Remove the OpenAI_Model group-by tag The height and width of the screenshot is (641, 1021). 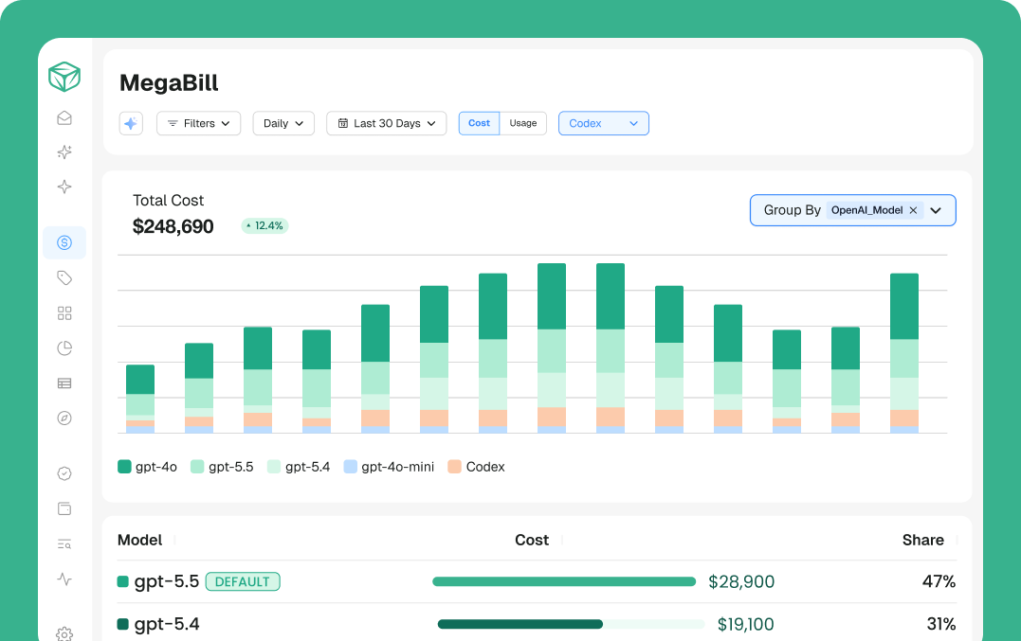tap(913, 210)
